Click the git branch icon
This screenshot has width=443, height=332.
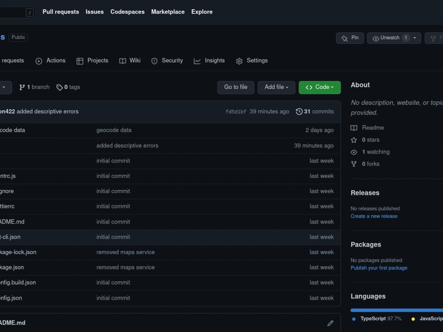coord(22,88)
